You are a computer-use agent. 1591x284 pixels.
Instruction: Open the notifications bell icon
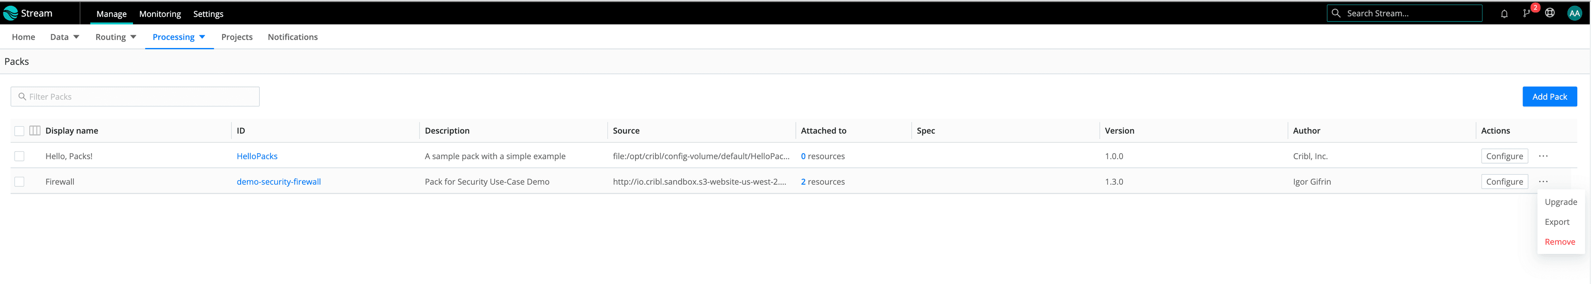click(1504, 14)
